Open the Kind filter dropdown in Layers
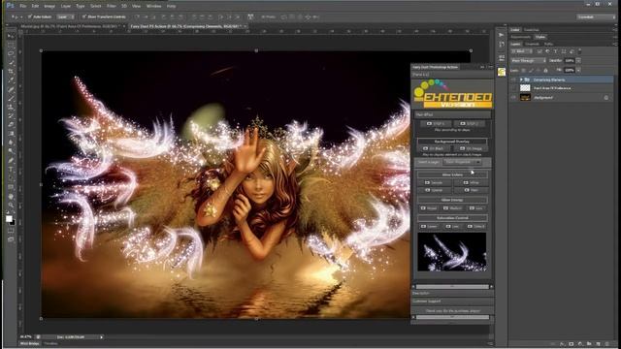 click(x=521, y=51)
